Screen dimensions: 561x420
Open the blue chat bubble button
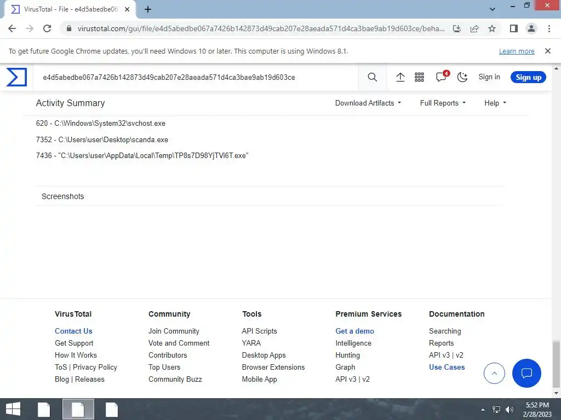[526, 373]
